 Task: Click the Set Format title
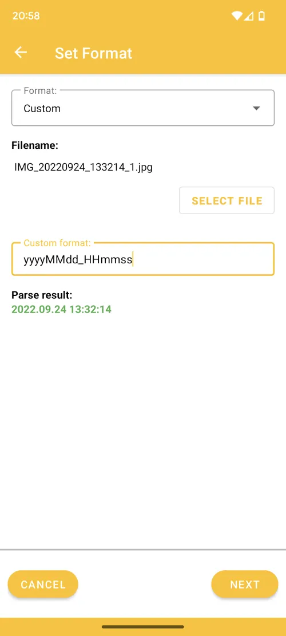click(94, 53)
